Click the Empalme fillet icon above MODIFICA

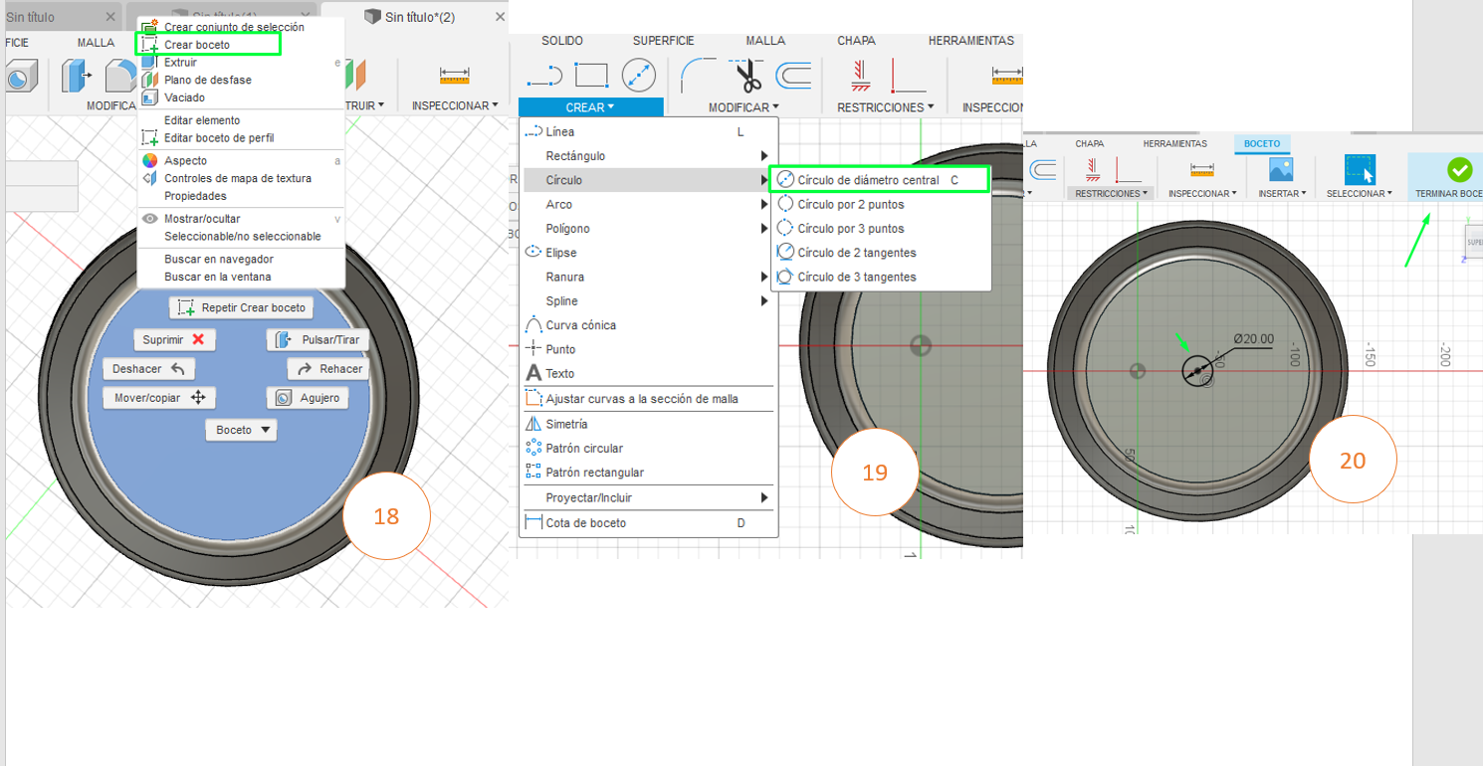click(x=121, y=76)
